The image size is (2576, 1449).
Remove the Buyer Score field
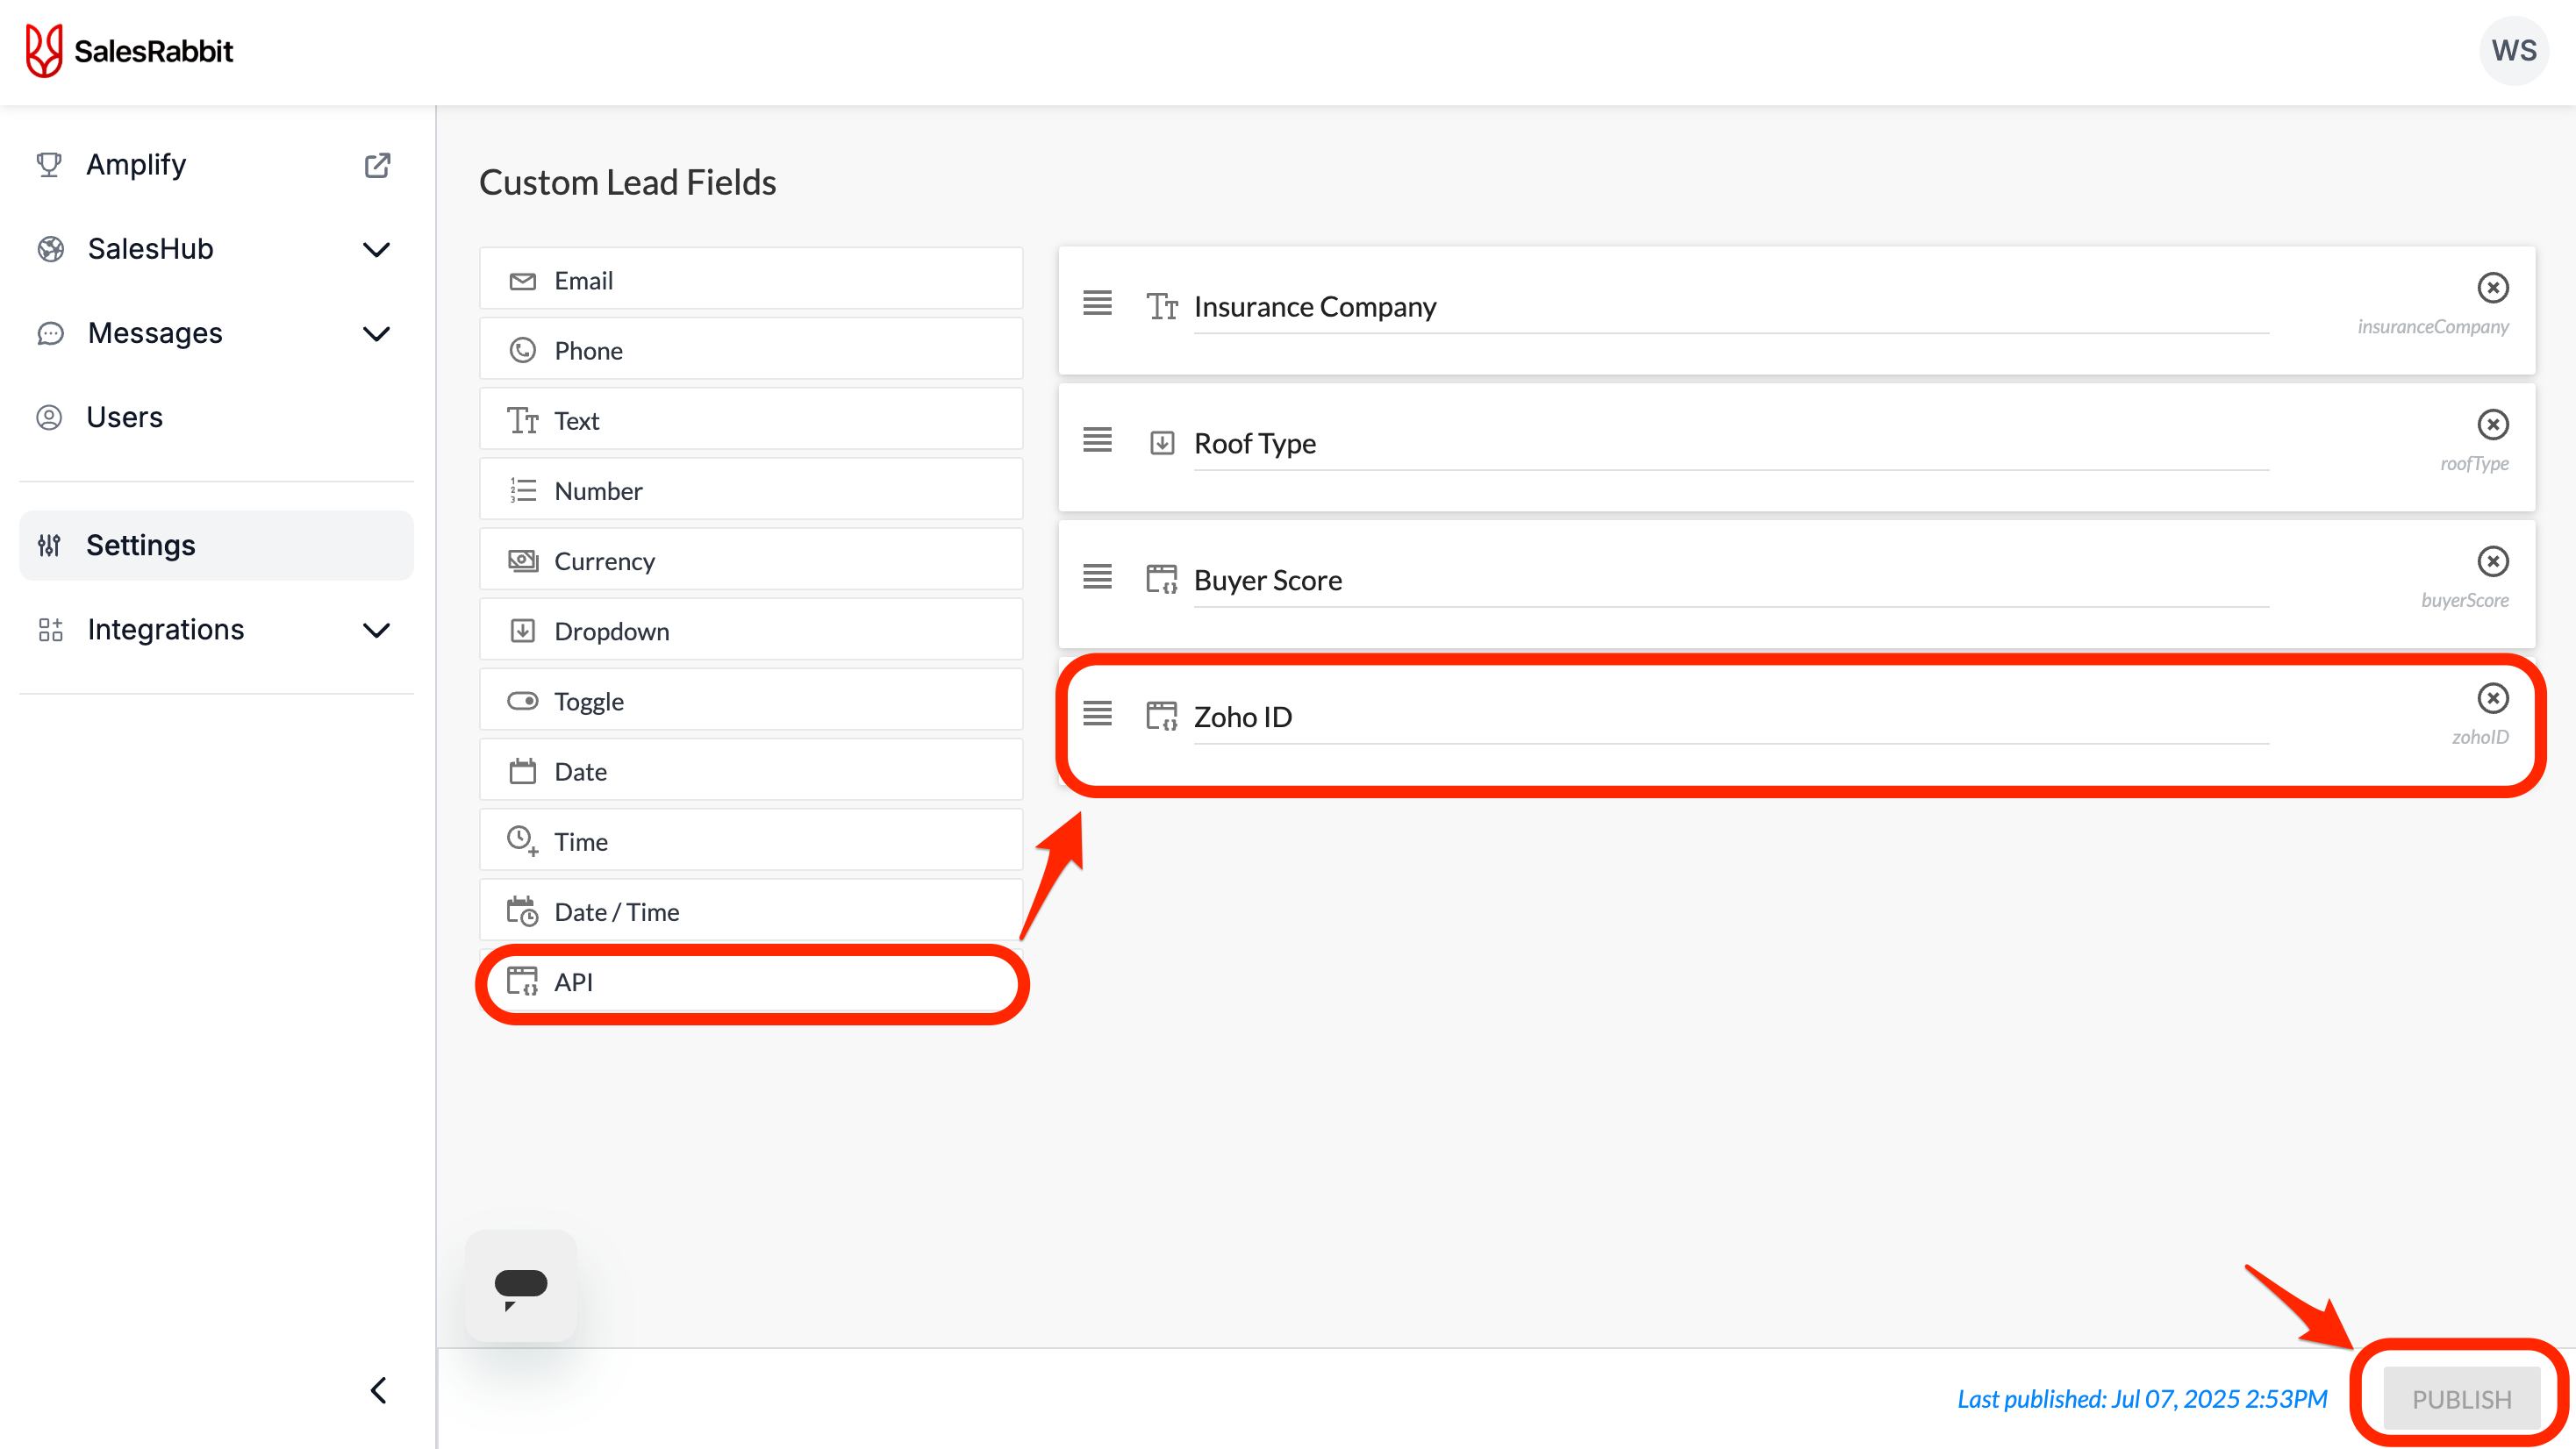click(2492, 561)
